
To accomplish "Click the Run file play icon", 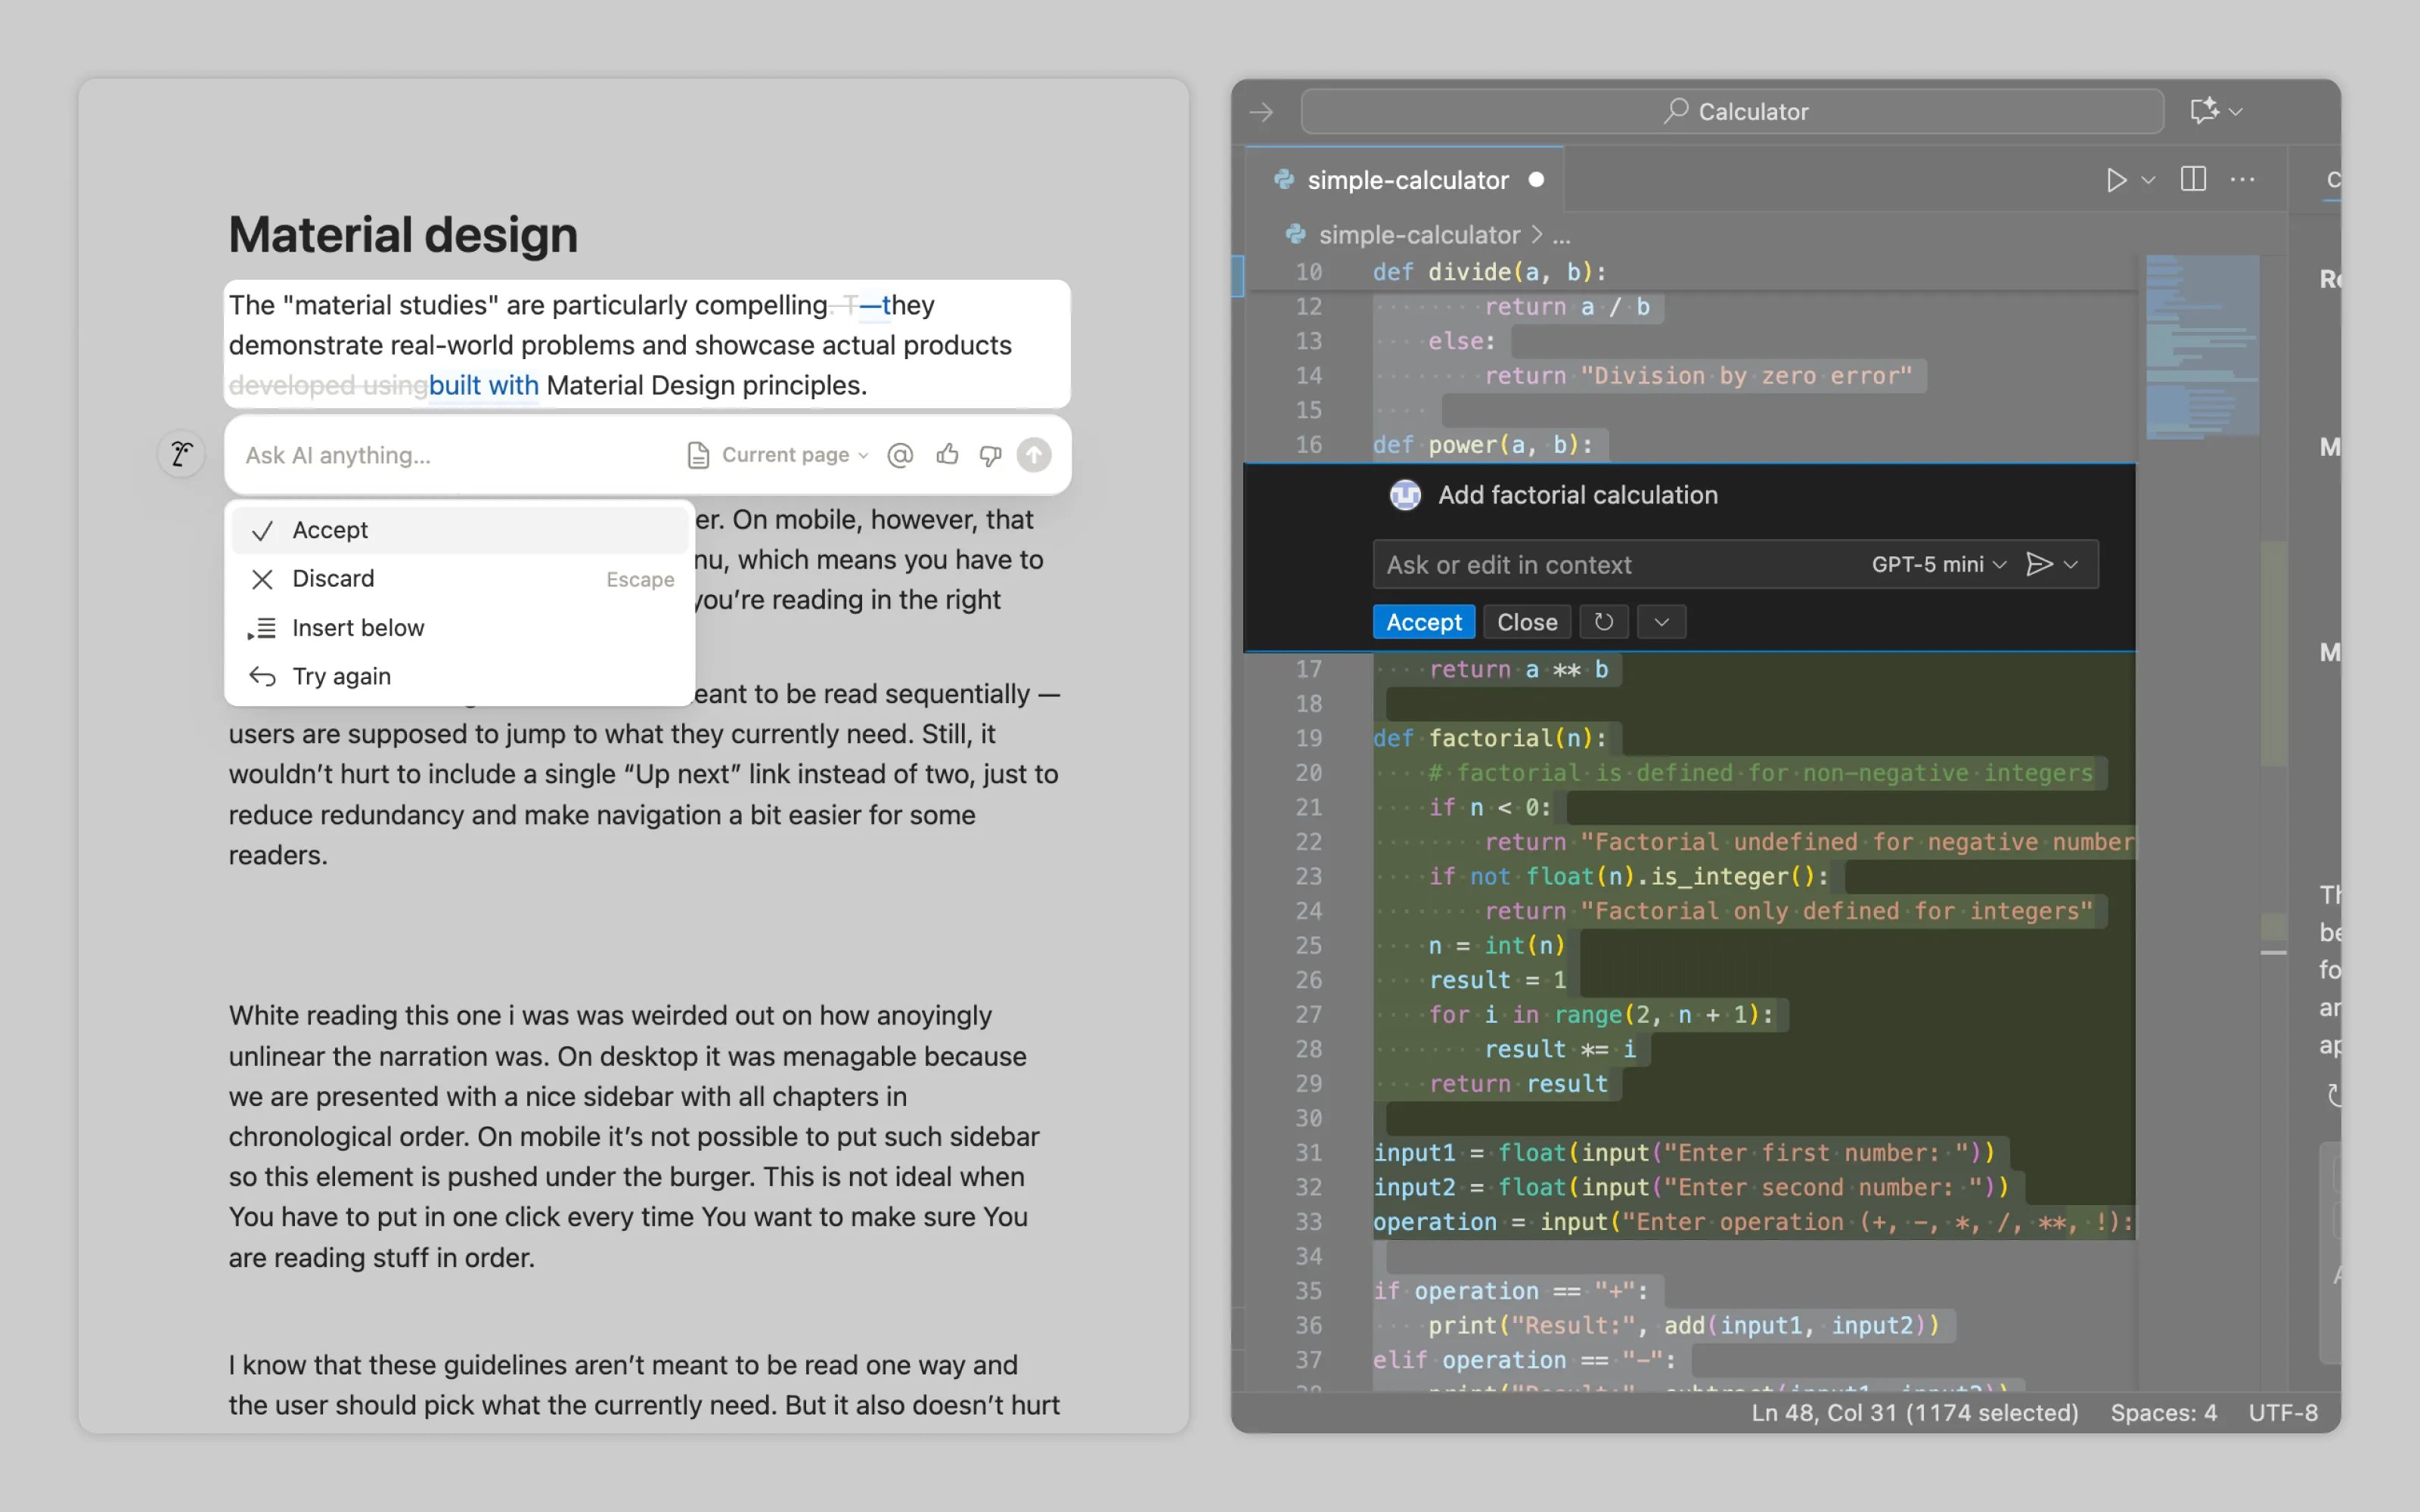I will 2115,180.
